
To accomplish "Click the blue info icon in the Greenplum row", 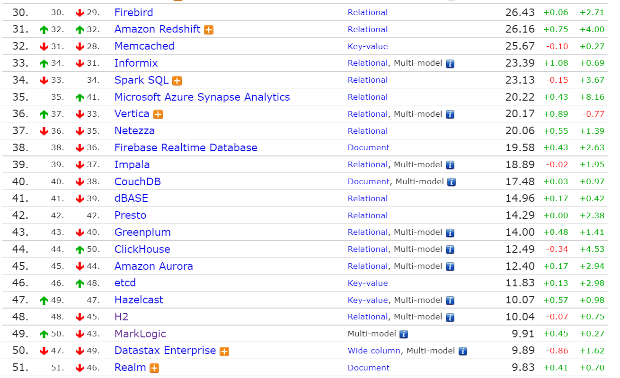I will pyautogui.click(x=450, y=232).
